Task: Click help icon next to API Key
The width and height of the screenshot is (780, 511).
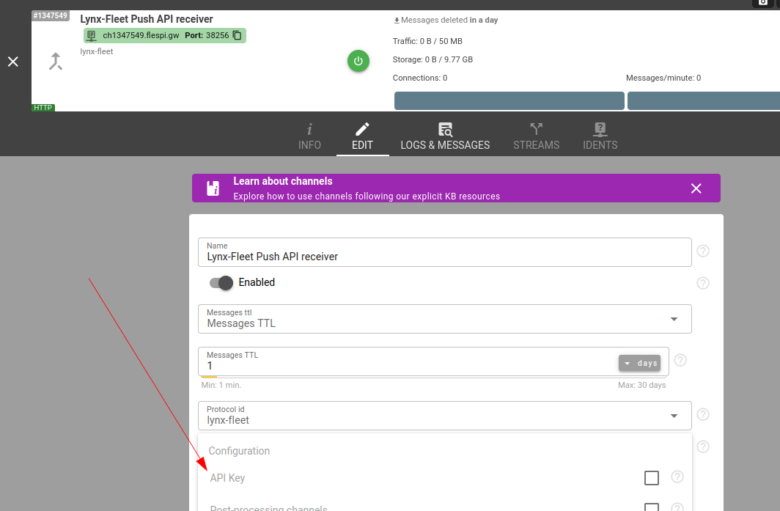Action: (x=677, y=477)
